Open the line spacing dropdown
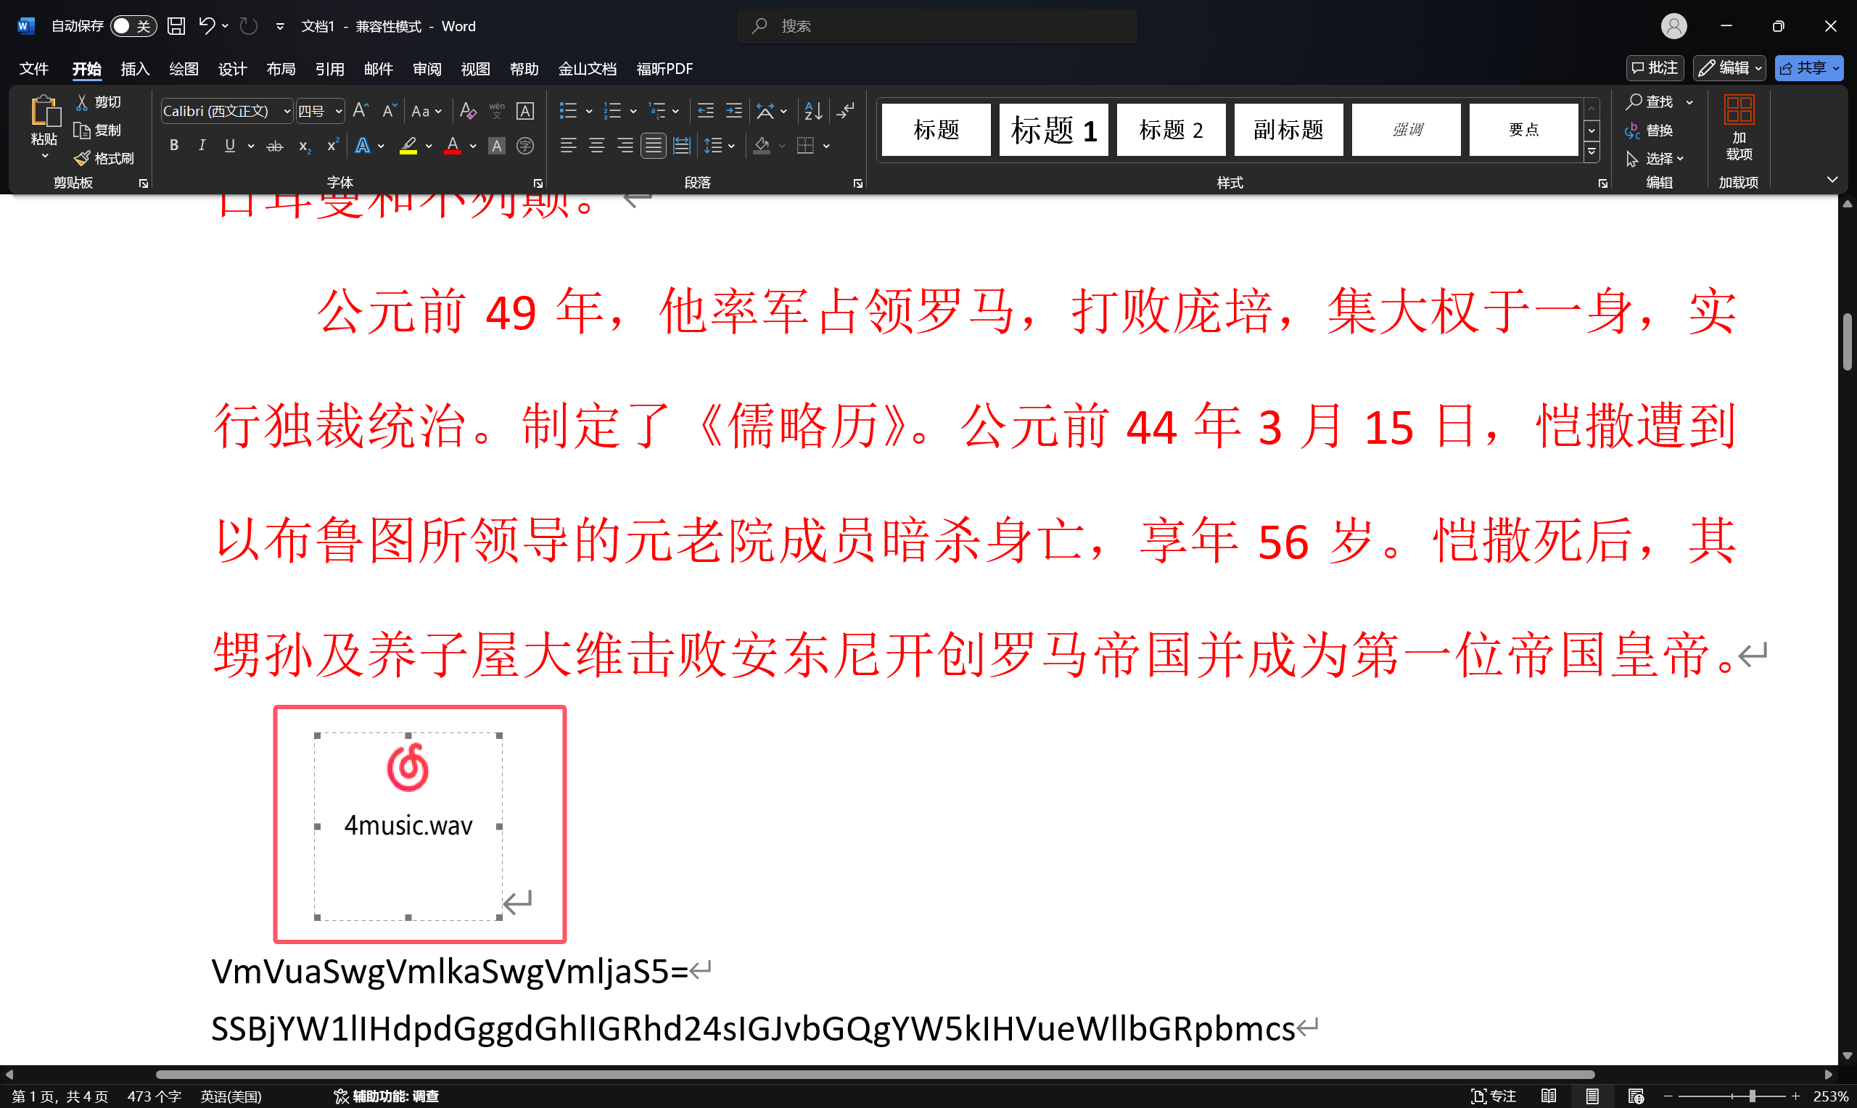Viewport: 1857px width, 1108px height. 719,146
